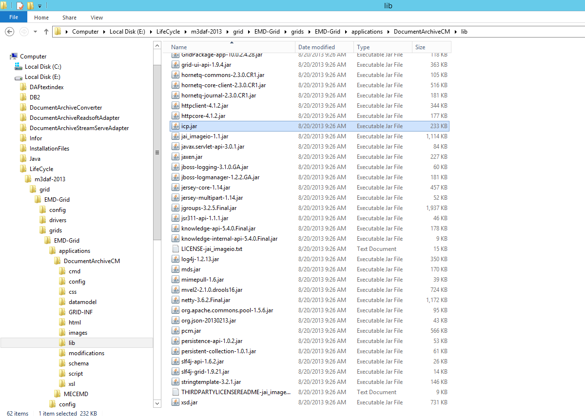Click the New folder icon in title bar
585x419 pixels.
pos(30,6)
